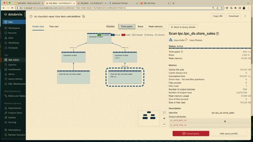Select the left Scan tpc.tpc_ds.store_sales node
253x142 pixels.
(74, 77)
